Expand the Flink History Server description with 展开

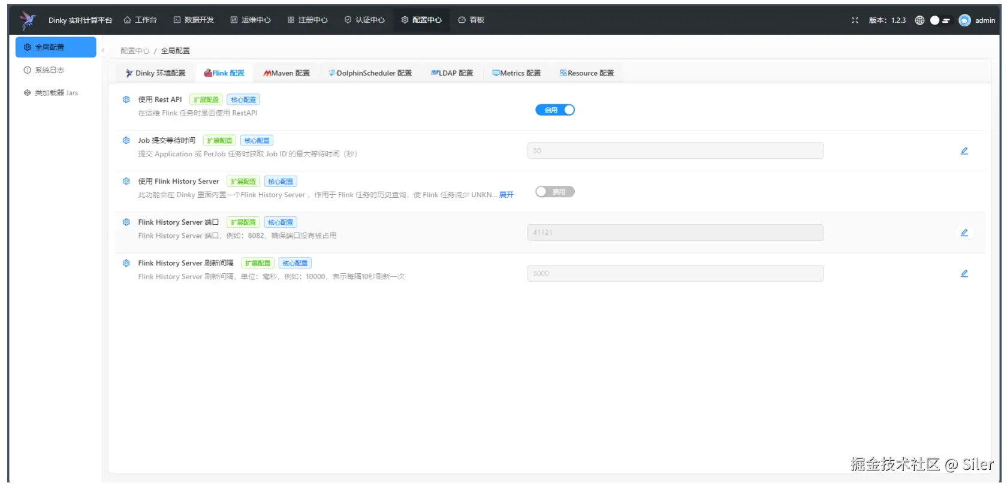(x=506, y=195)
